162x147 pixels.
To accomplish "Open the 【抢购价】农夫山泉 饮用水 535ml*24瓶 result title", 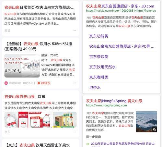I will [x=38, y=46].
